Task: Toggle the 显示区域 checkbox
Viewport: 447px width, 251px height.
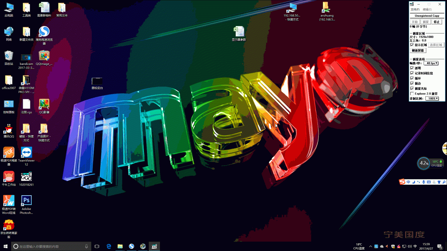Action: [x=412, y=45]
